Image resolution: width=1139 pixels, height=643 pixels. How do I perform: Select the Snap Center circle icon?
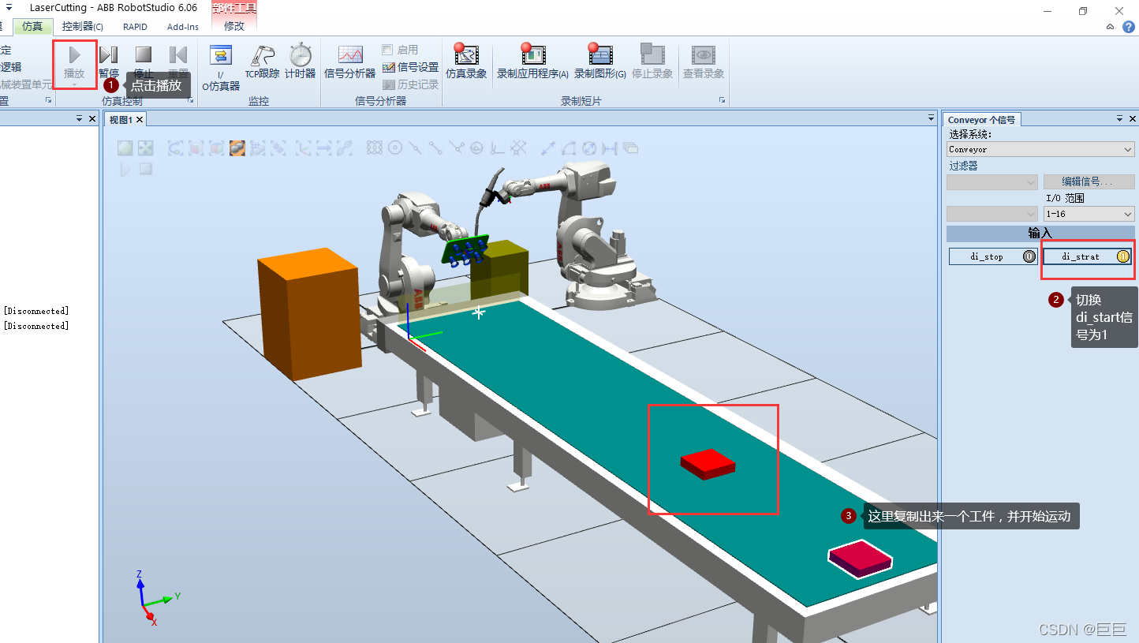tap(395, 148)
